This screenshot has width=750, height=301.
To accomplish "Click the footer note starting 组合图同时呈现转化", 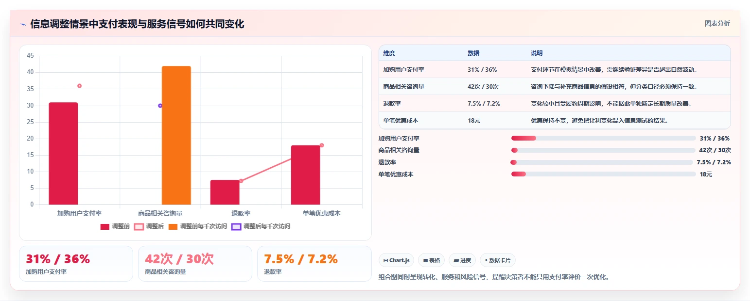I will point(494,277).
